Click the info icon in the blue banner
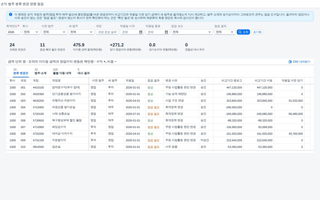320x200 pixels. (10, 14)
